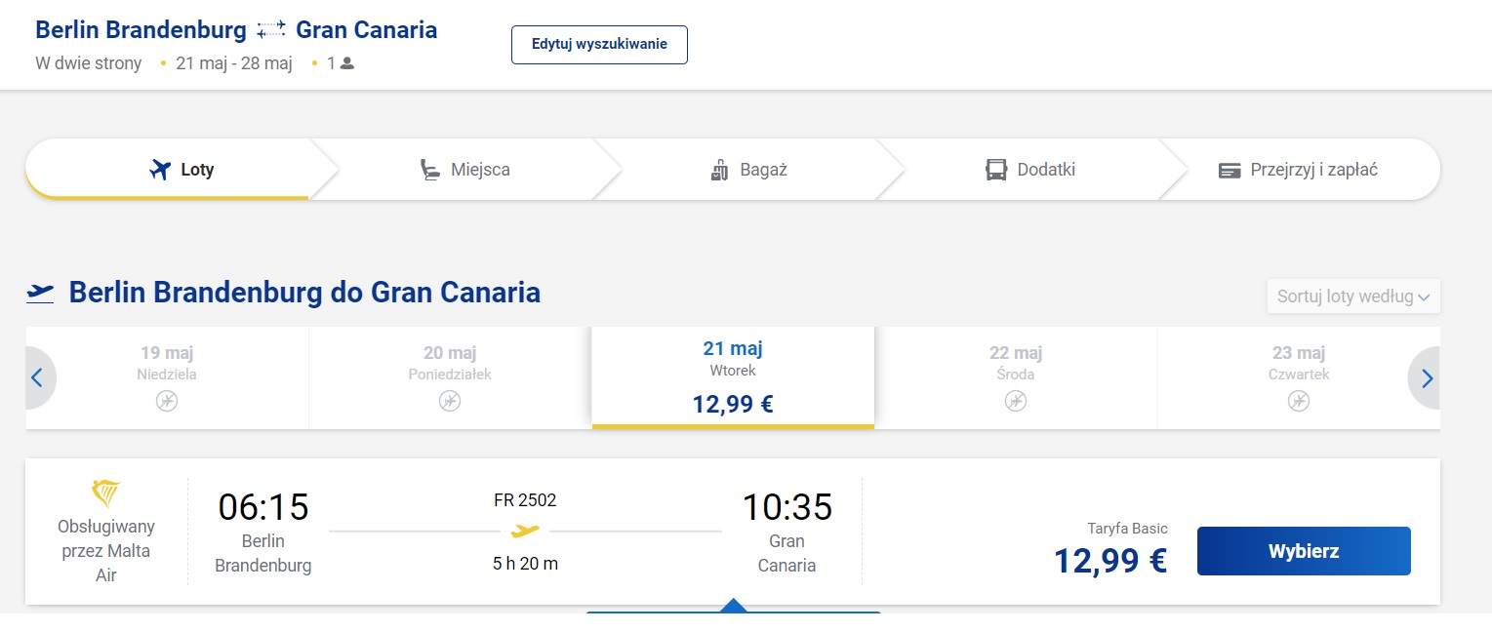Click the card icon beside Przejrzyj i zapłać
The image size is (1492, 632).
tap(1230, 171)
